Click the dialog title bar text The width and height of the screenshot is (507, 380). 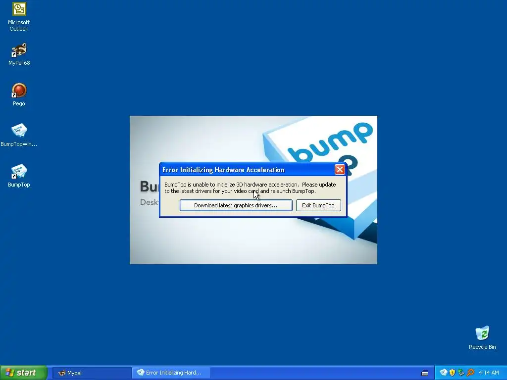click(223, 170)
